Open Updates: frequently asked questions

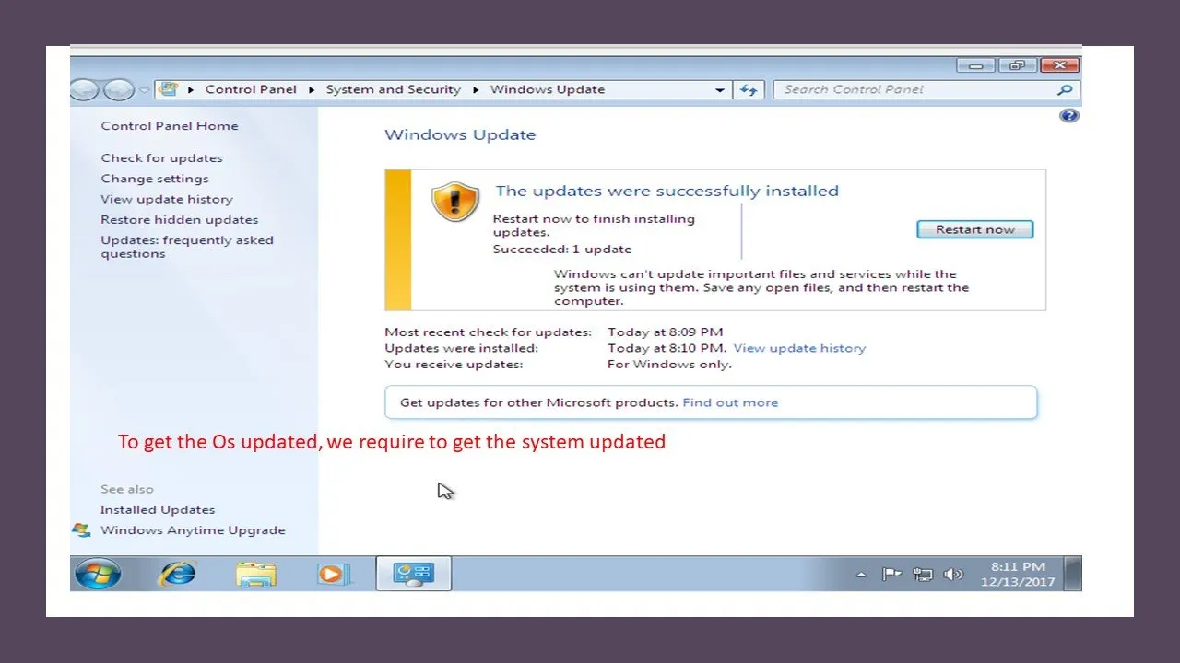point(187,247)
